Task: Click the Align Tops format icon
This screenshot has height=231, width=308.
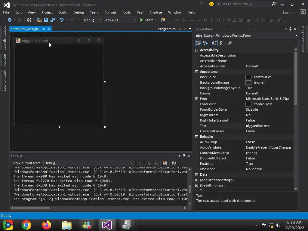Action: pos(205,20)
